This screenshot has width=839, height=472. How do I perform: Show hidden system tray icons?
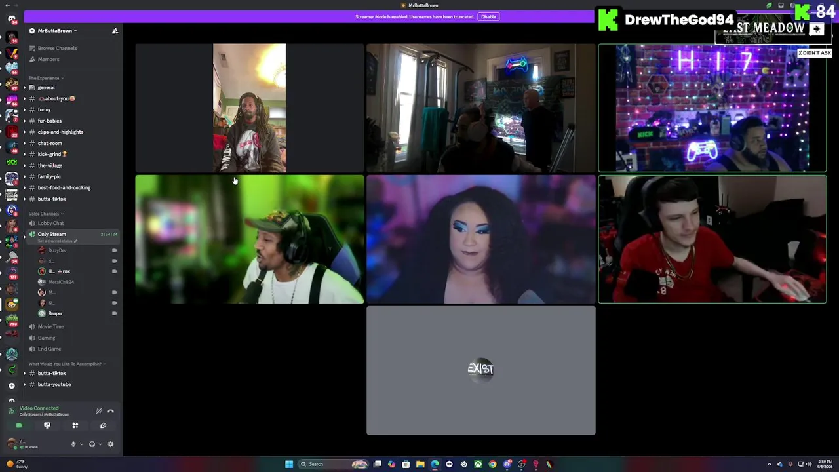tap(770, 464)
